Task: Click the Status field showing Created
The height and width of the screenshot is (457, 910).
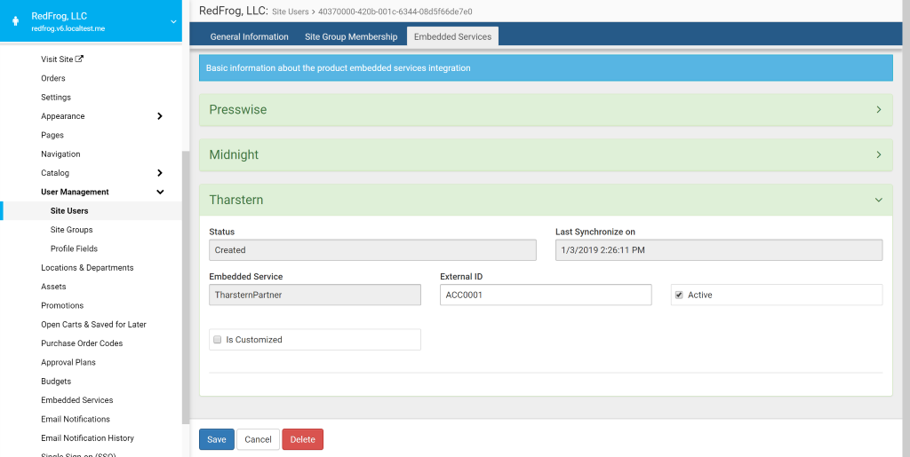Action: [x=372, y=250]
